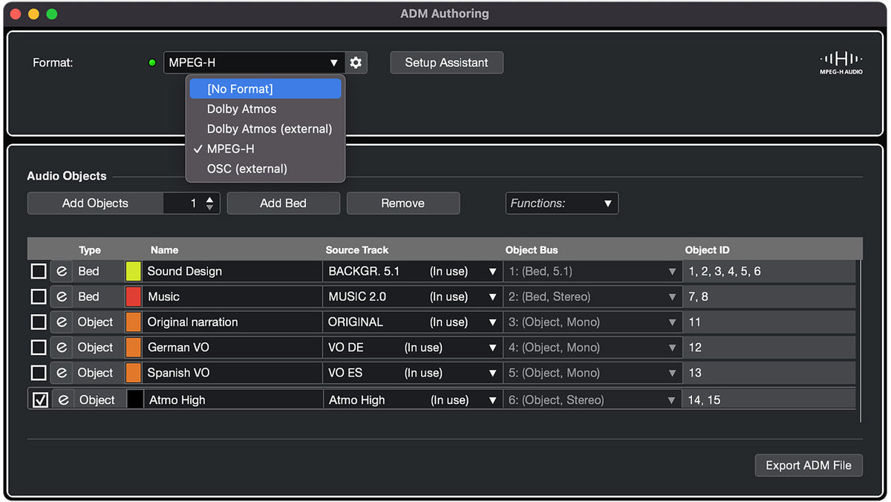The width and height of the screenshot is (891, 502).
Task: Open Source Track dropdown MUSIC 2.0
Action: 412,297
